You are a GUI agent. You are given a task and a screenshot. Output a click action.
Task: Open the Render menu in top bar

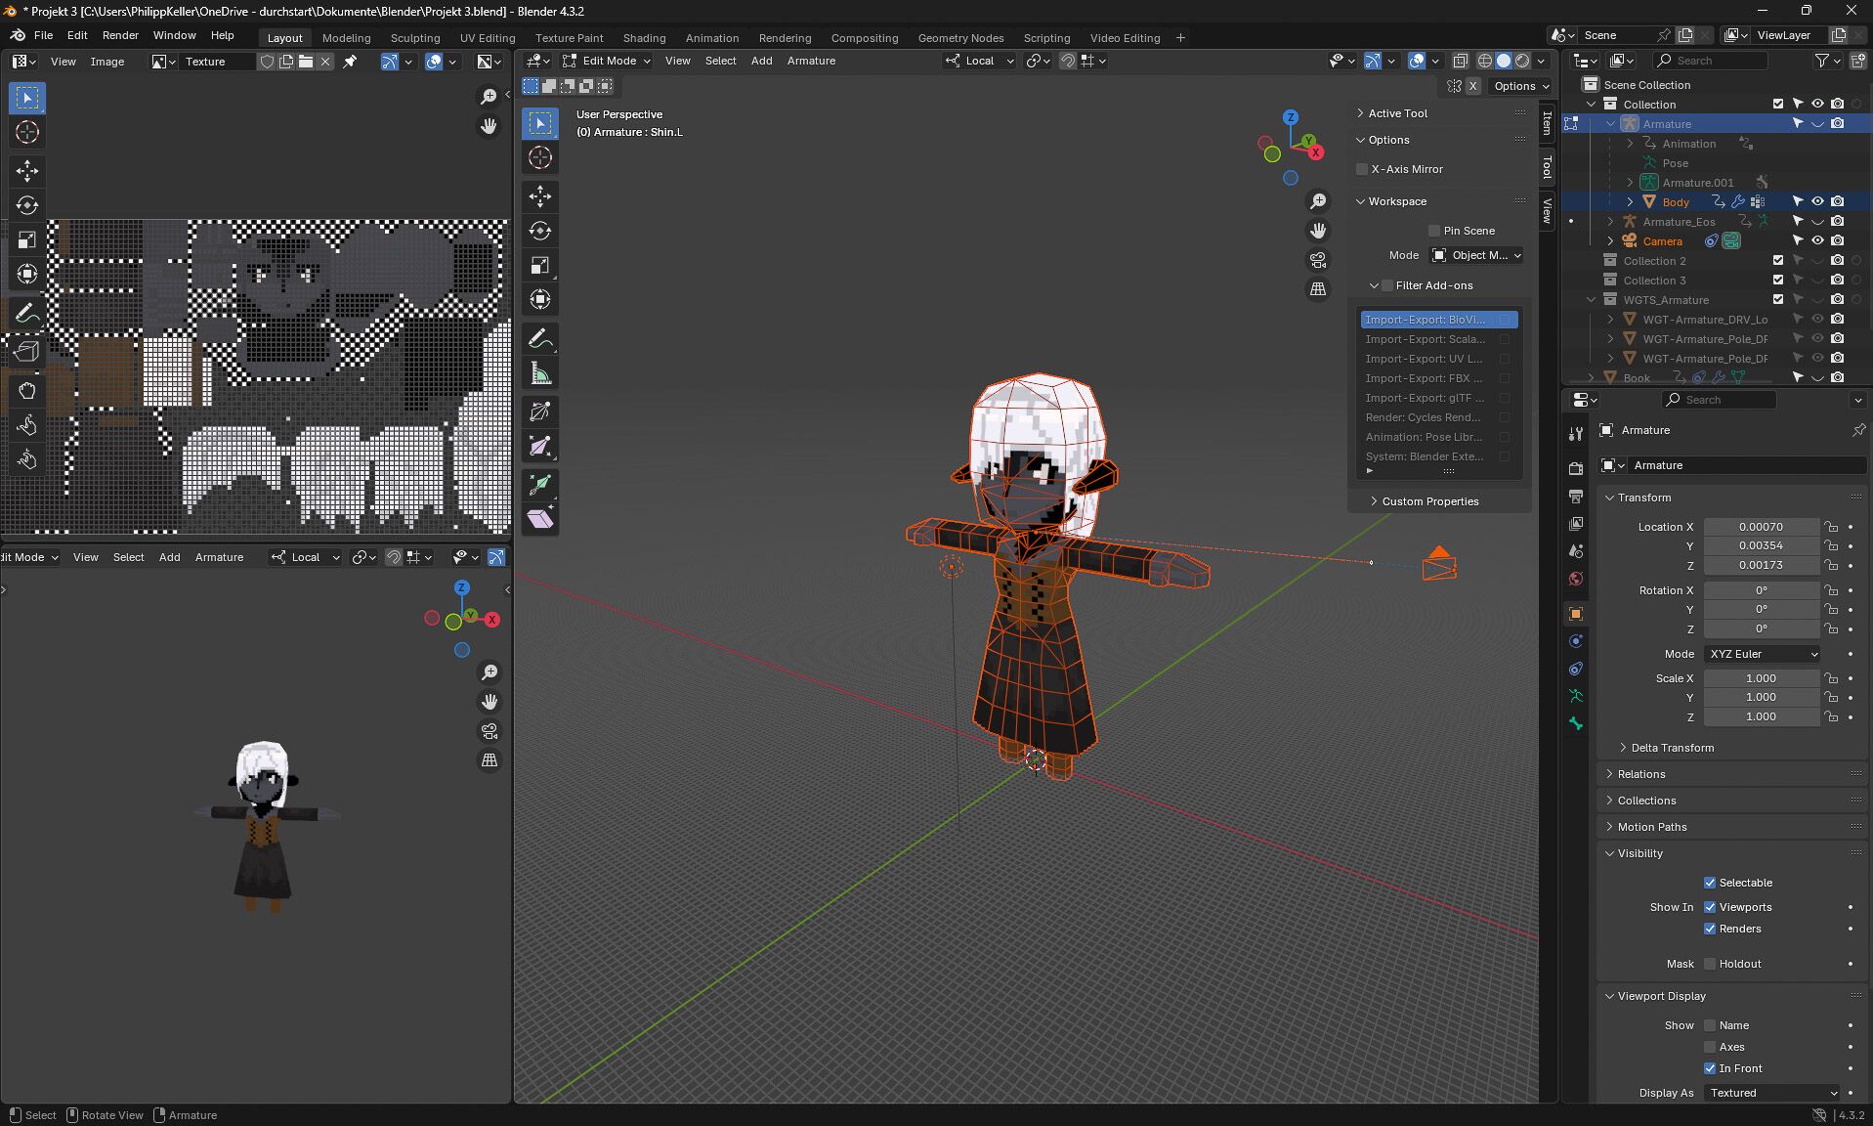(120, 35)
